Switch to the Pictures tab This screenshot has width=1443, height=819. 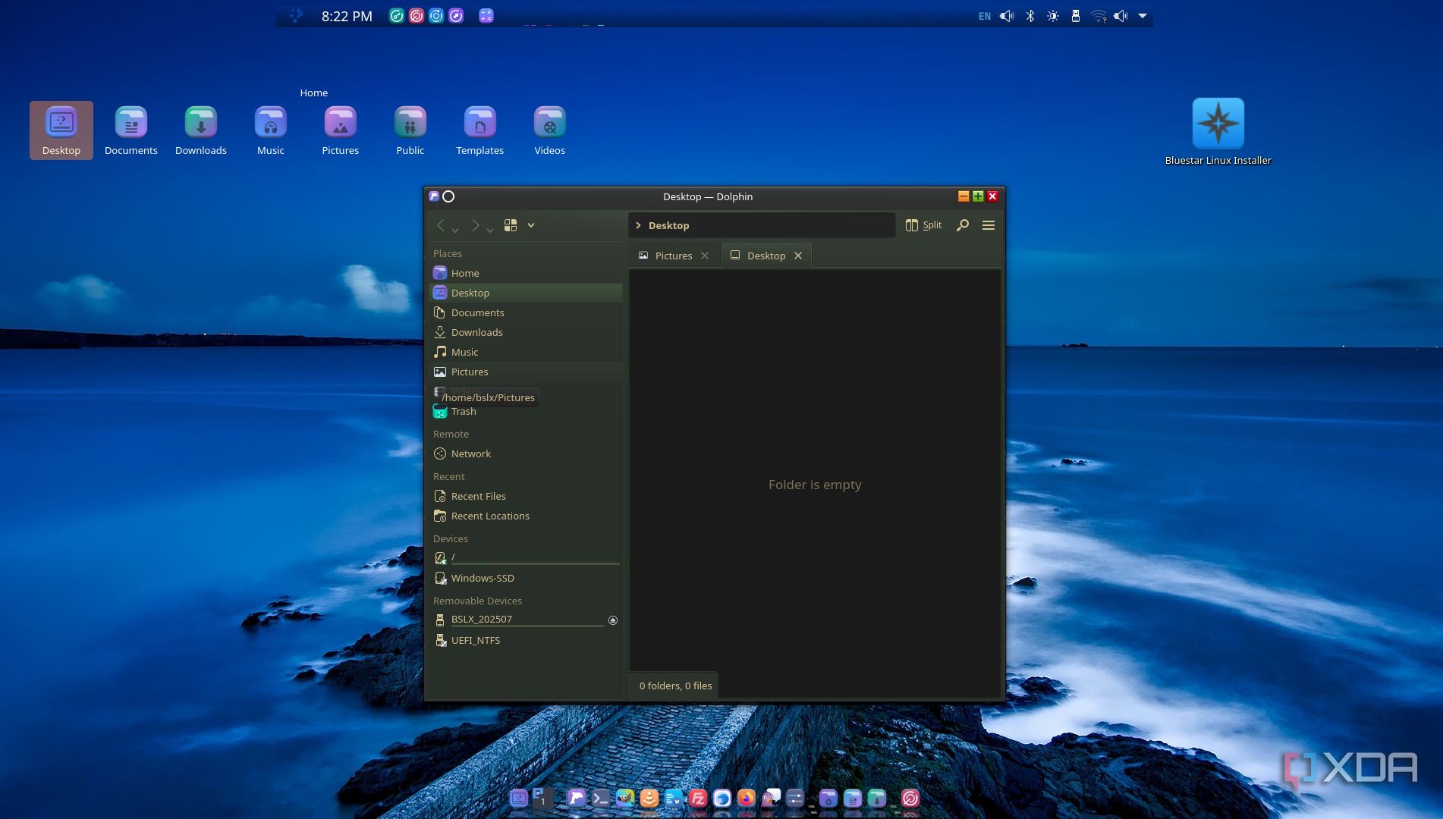pos(672,256)
